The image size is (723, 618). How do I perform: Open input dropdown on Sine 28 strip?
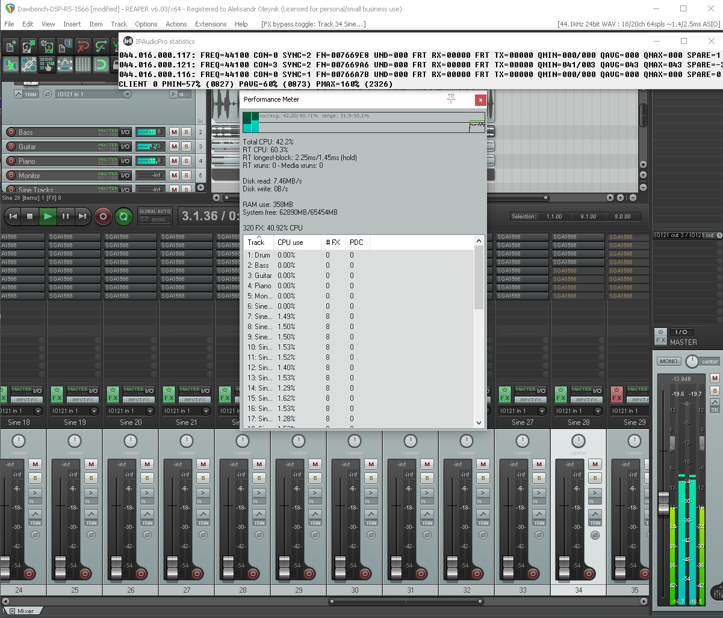pos(598,411)
